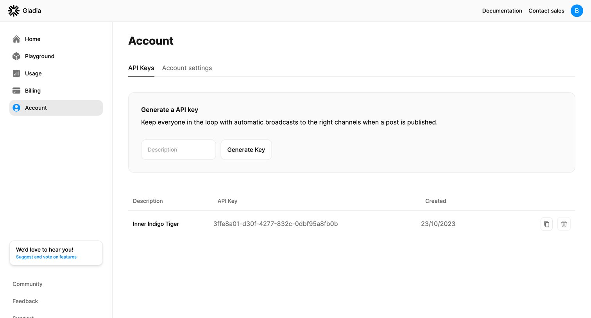591x318 pixels.
Task: Focus the Description input field
Action: click(x=178, y=150)
